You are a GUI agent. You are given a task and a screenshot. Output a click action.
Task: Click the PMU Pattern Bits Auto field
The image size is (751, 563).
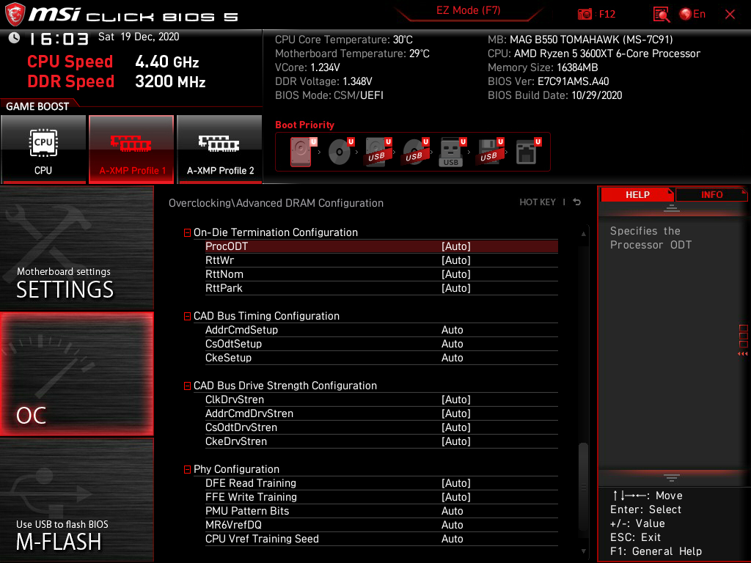coord(452,511)
